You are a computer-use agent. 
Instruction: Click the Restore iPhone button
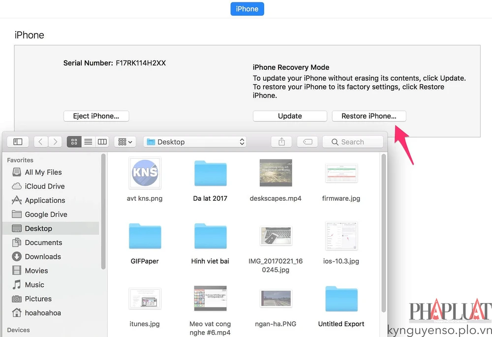(x=369, y=116)
